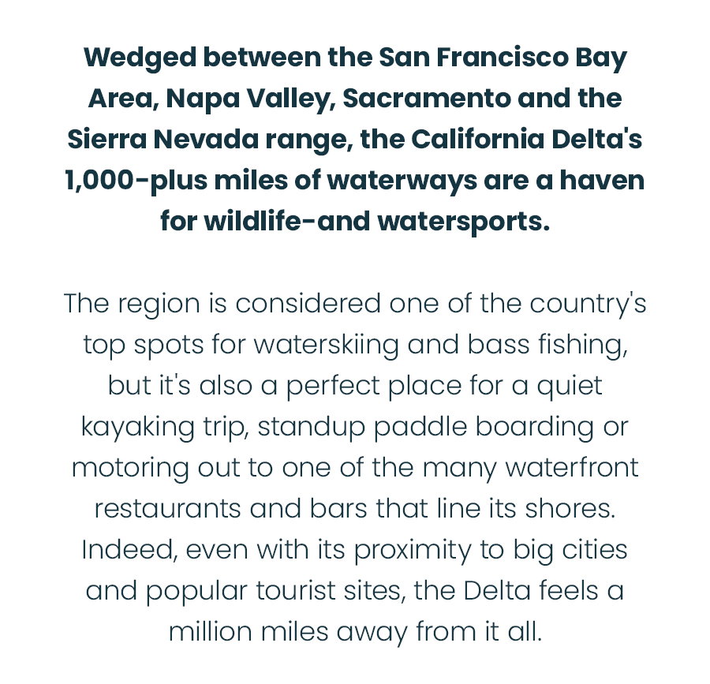This screenshot has height=684, width=710.
Task: Click the word 'waterskiing' in the paragraph
Action: 326,345
